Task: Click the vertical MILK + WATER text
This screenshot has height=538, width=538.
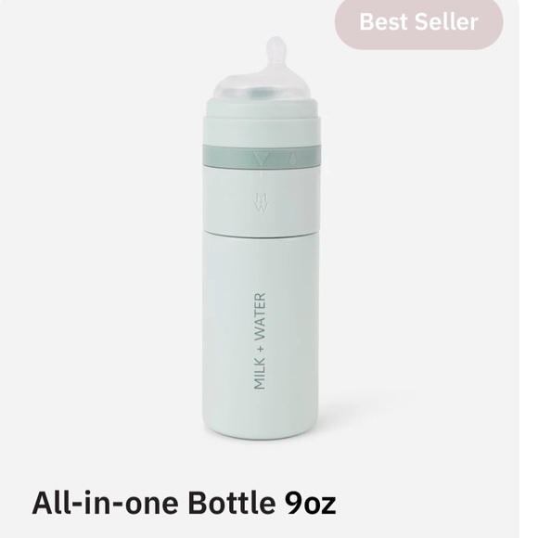Action: tap(260, 340)
